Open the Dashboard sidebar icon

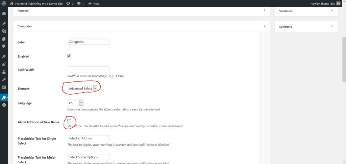pos(4,13)
